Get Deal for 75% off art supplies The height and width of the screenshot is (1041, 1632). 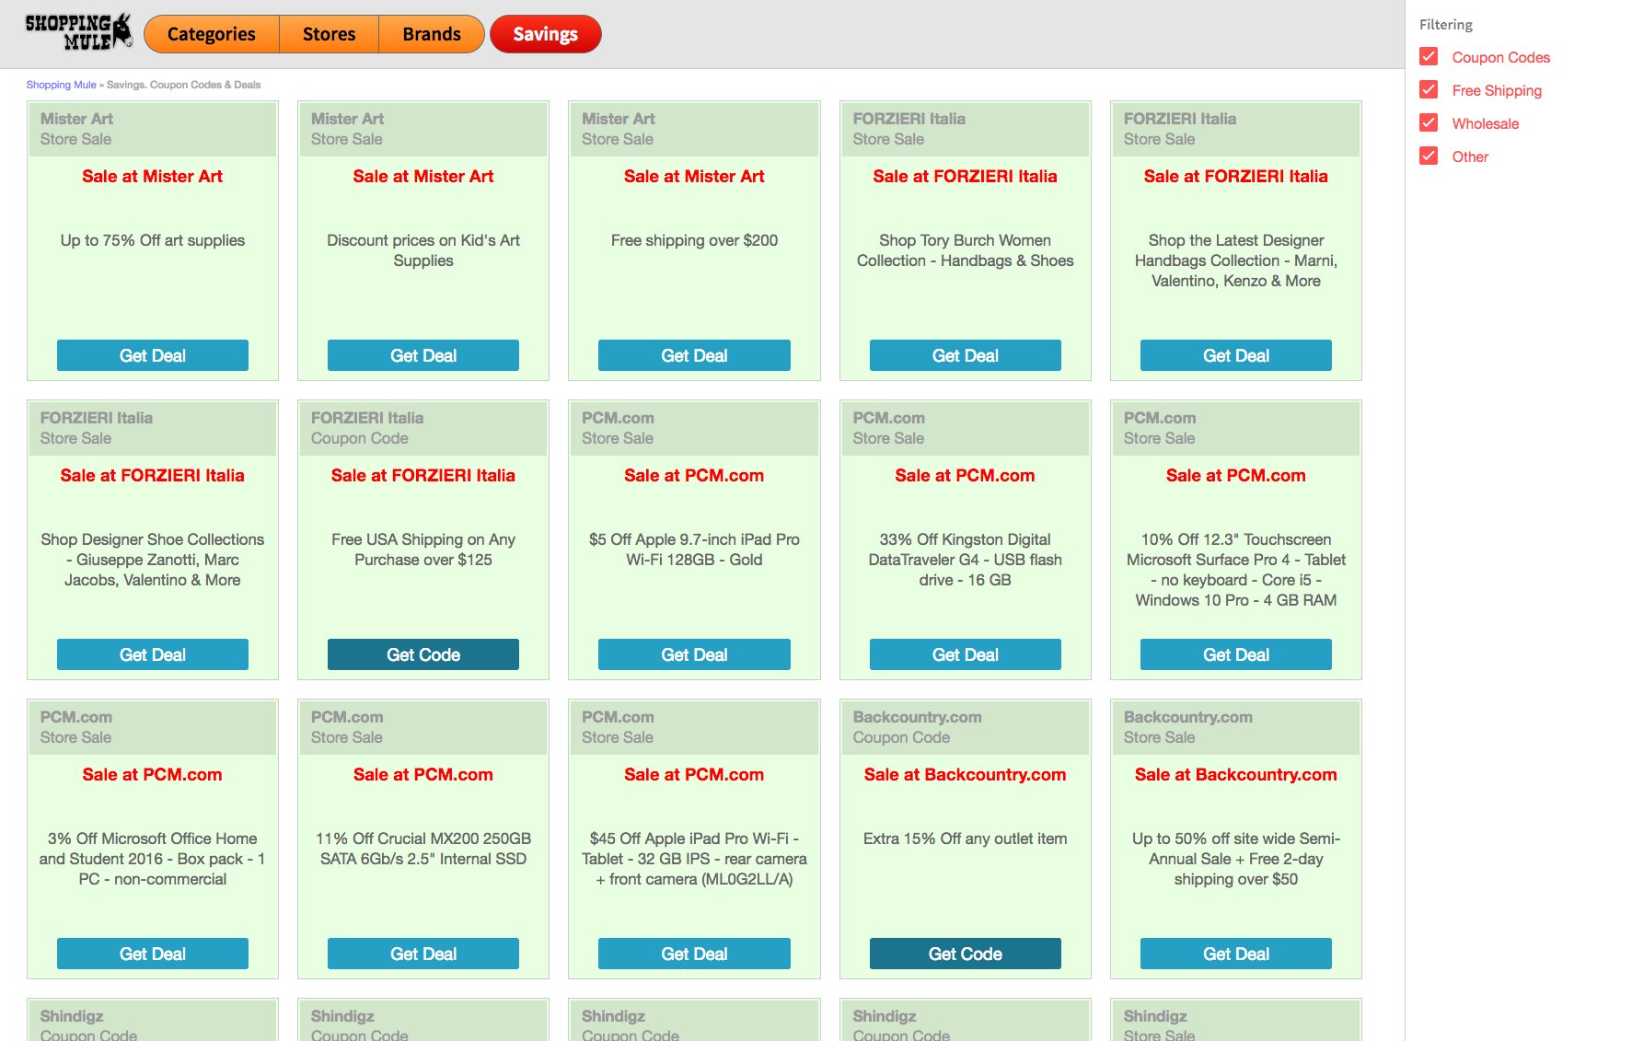153,355
